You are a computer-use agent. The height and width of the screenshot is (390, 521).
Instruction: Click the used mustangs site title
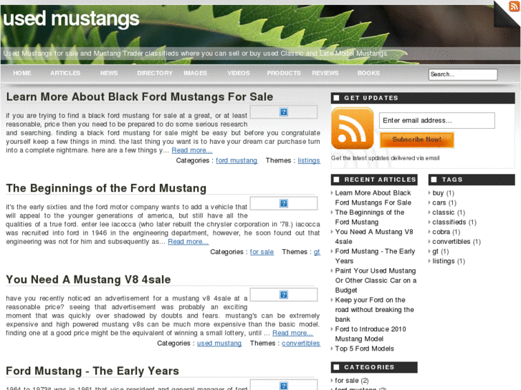pos(71,19)
